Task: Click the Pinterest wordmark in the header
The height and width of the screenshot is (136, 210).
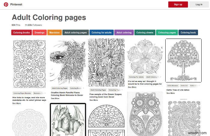Action: 16,5
